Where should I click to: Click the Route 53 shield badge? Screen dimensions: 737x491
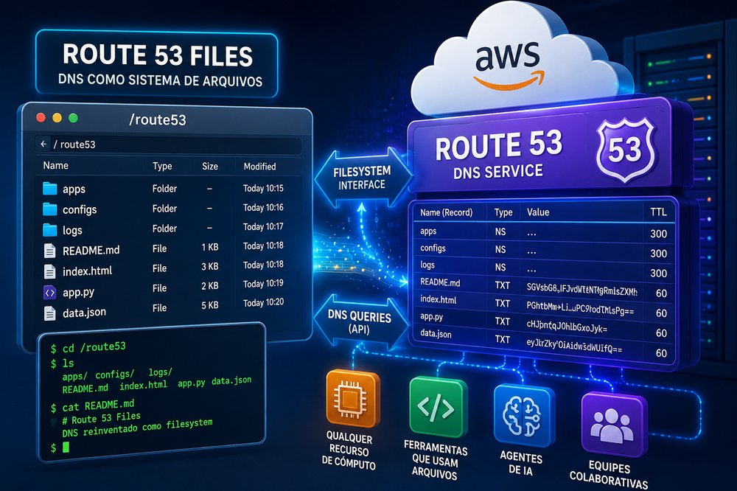(x=626, y=150)
